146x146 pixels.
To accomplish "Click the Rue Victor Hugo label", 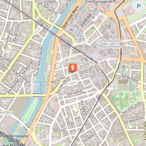I will tap(131, 108).
